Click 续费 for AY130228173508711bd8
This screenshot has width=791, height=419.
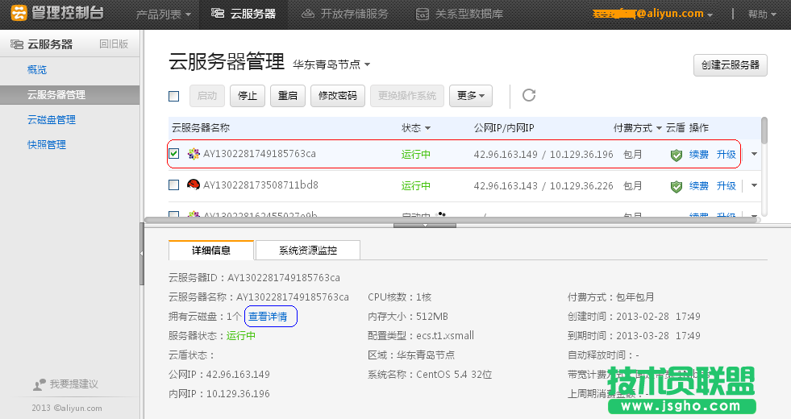(699, 186)
